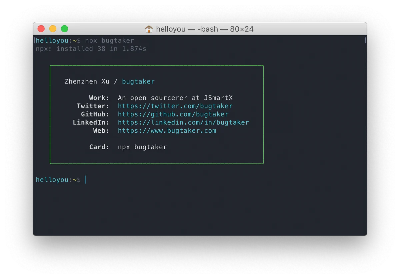Click the bottom 'helloyou:~$' prompt
The image size is (400, 279).
pyautogui.click(x=58, y=180)
